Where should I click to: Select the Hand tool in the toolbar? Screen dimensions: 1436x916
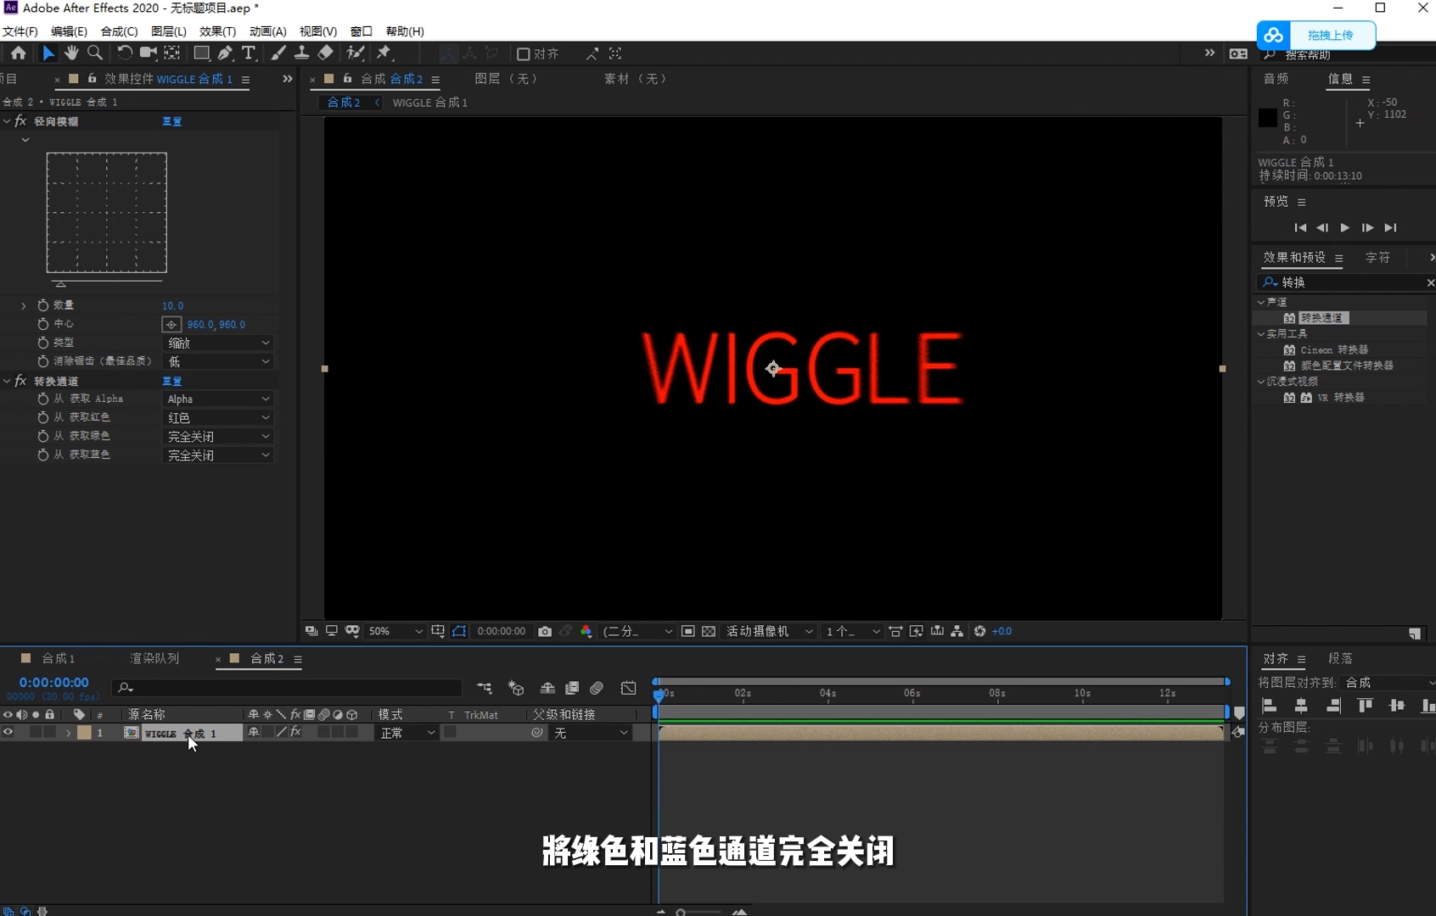71,53
